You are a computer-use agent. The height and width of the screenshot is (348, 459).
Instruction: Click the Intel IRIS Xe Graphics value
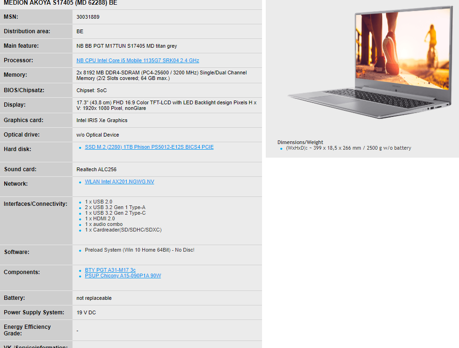[102, 120]
